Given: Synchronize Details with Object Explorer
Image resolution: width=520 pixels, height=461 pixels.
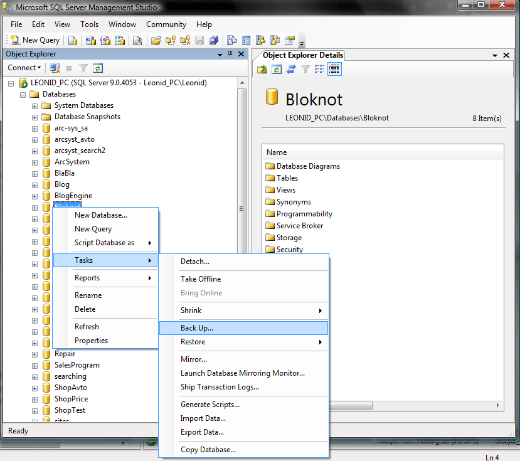Looking at the screenshot, I should point(291,70).
